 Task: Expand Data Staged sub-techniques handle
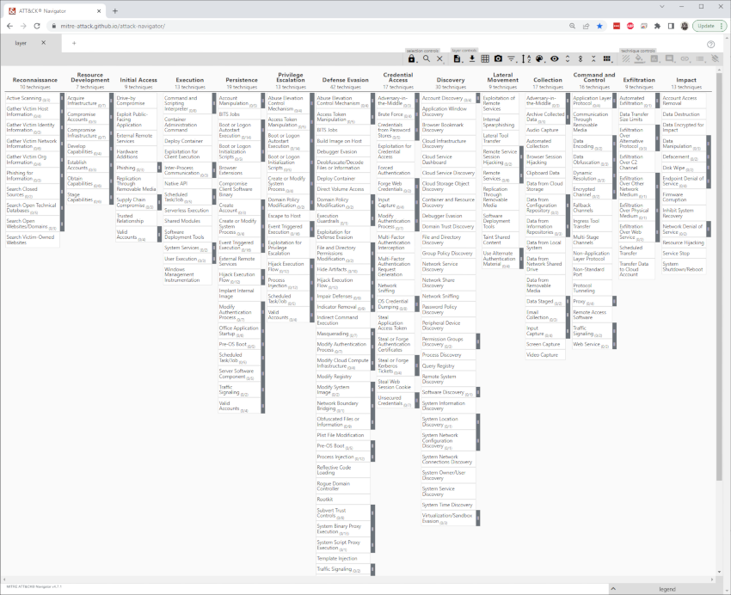click(568, 302)
